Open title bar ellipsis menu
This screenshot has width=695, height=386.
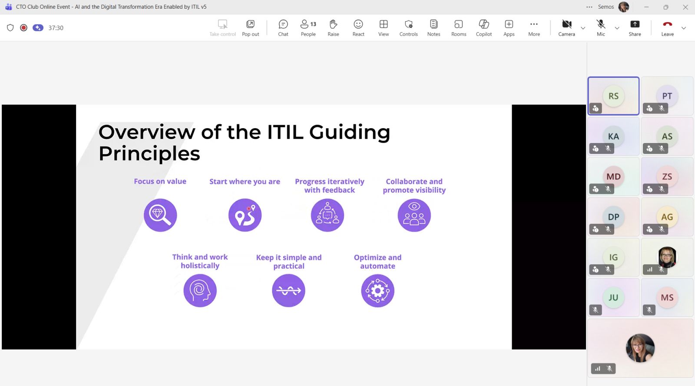(589, 7)
